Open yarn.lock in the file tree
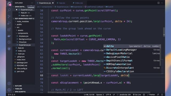The height and width of the screenshot is (96, 171). [x=20, y=71]
